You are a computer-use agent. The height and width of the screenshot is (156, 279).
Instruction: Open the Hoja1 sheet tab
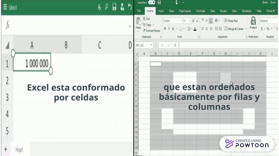19,150
